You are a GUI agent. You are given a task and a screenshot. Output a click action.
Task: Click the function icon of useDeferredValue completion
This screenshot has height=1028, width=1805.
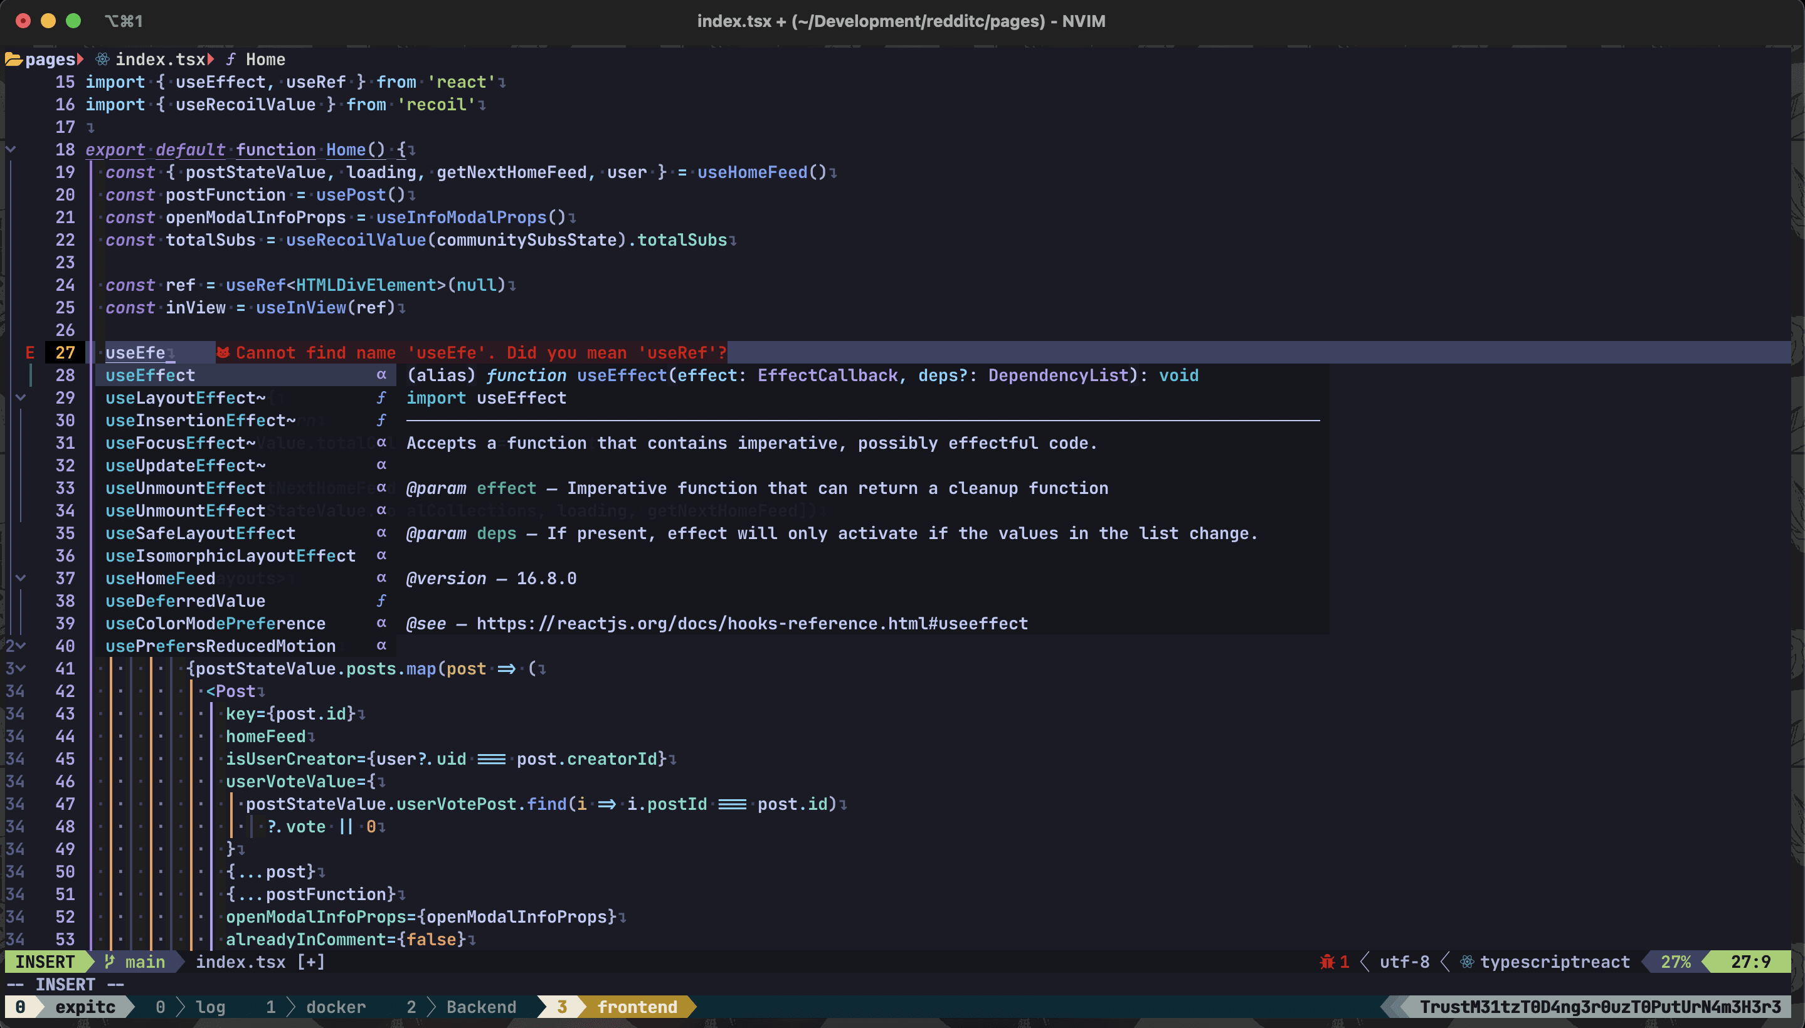(381, 601)
